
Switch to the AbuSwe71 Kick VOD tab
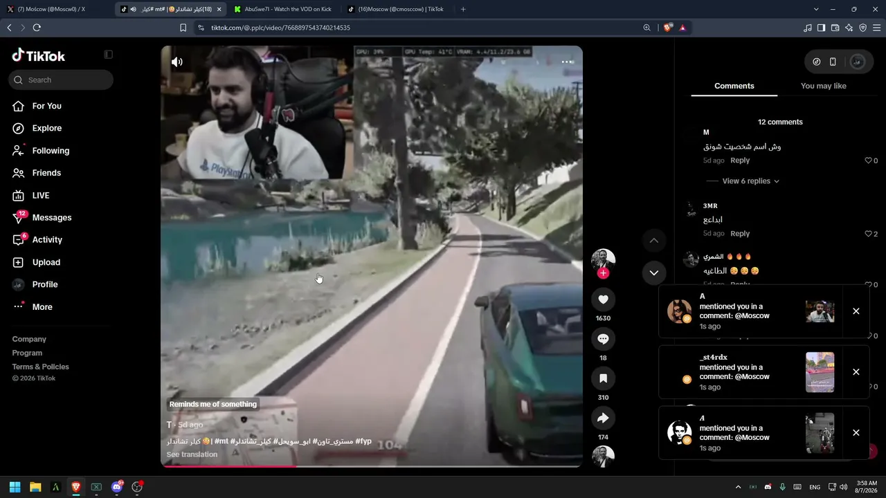click(283, 9)
